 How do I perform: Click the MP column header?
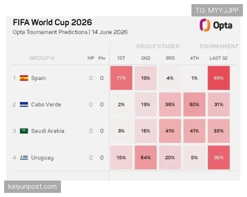click(91, 58)
